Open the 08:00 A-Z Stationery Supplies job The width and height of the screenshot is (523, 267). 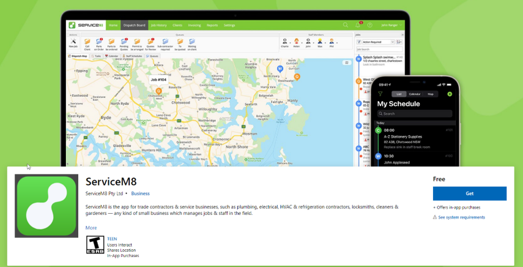coord(415,138)
